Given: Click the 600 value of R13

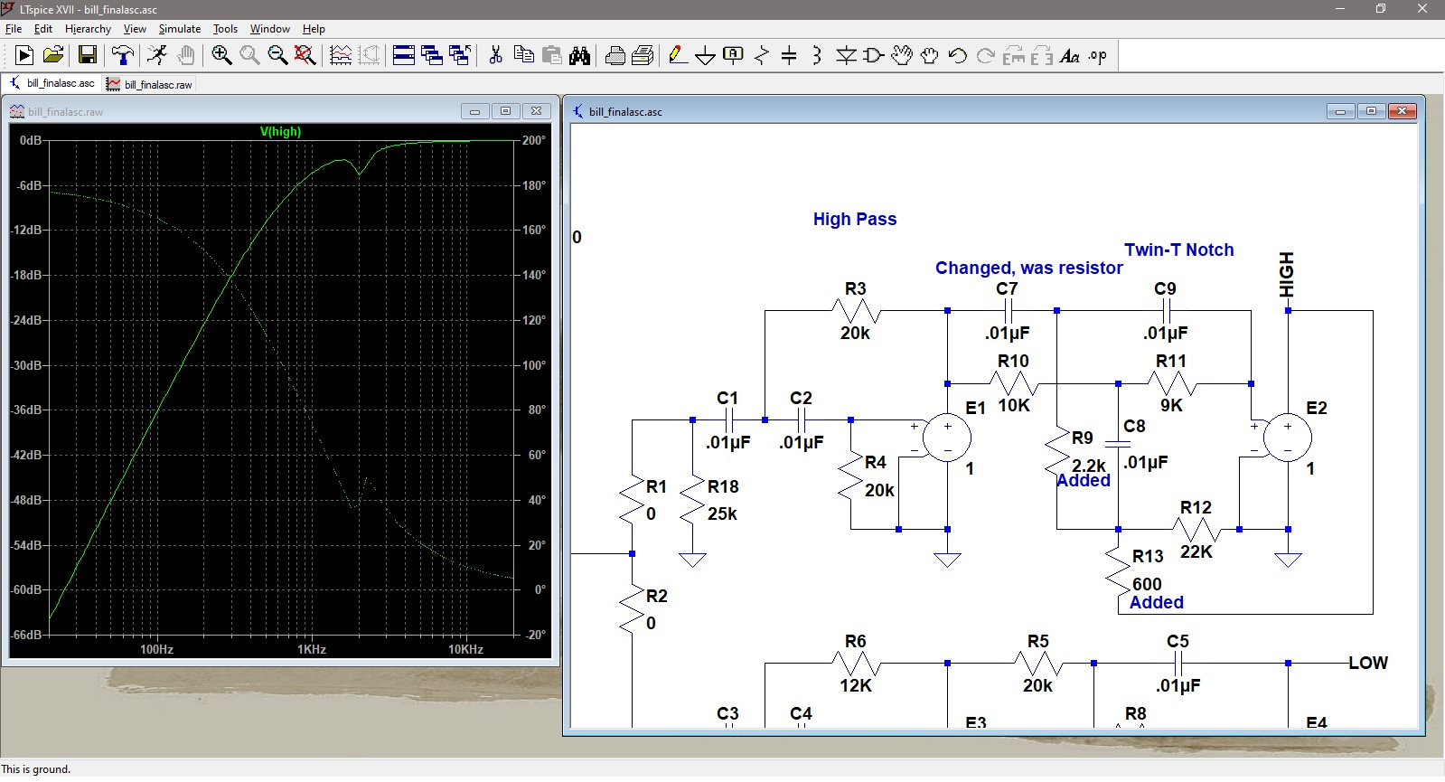Looking at the screenshot, I should (1147, 584).
